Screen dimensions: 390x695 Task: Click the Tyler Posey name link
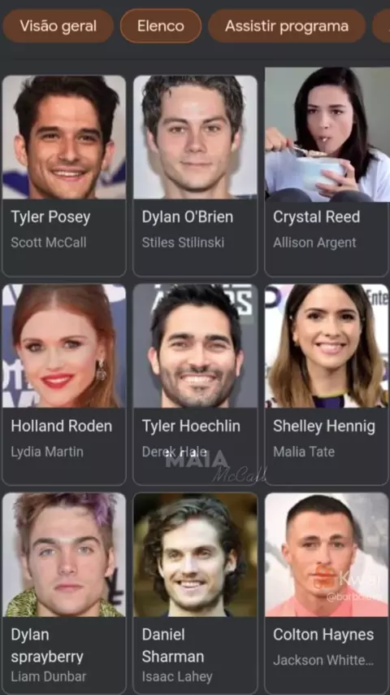point(50,217)
